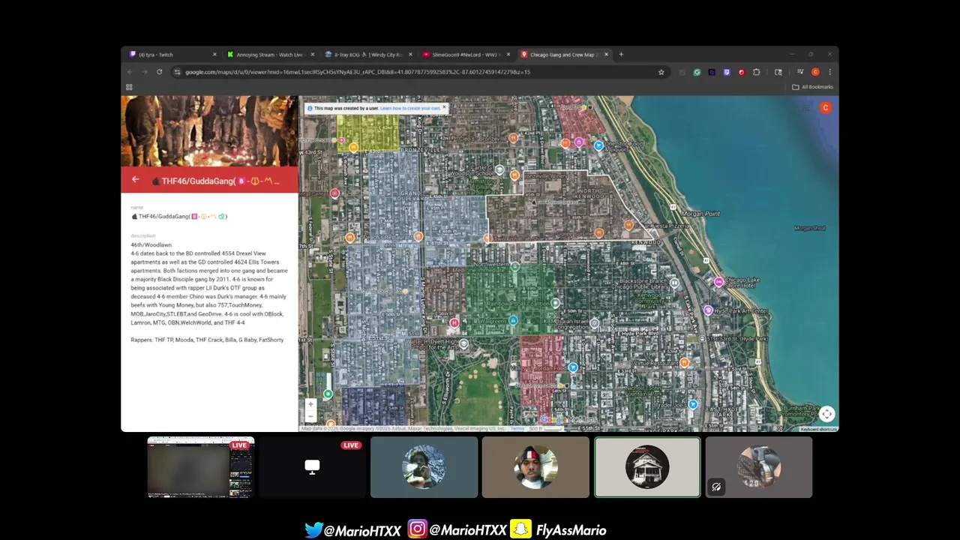Screen dimensions: 960x540
Task: Click the KAM Isaiah Israel Congregation marker
Action: click(x=594, y=323)
